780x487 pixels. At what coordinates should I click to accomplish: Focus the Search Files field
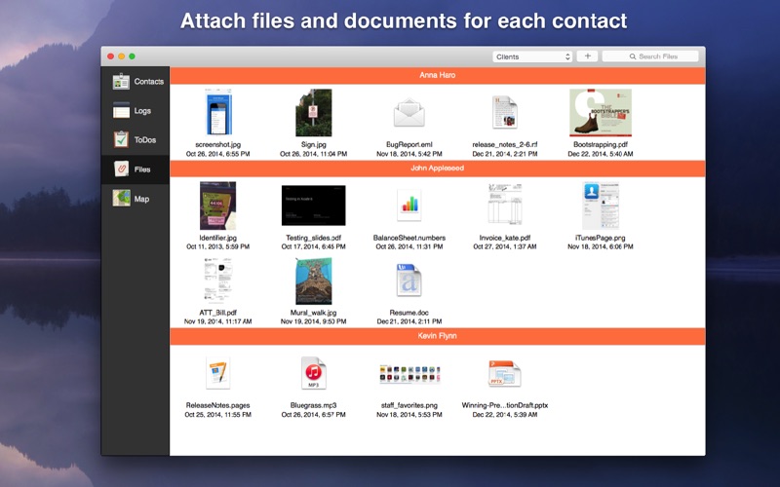tap(650, 56)
